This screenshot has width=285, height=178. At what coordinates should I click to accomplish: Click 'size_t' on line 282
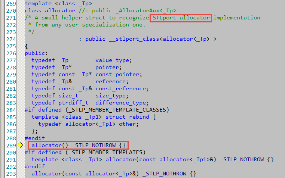pyautogui.click(x=68, y=96)
